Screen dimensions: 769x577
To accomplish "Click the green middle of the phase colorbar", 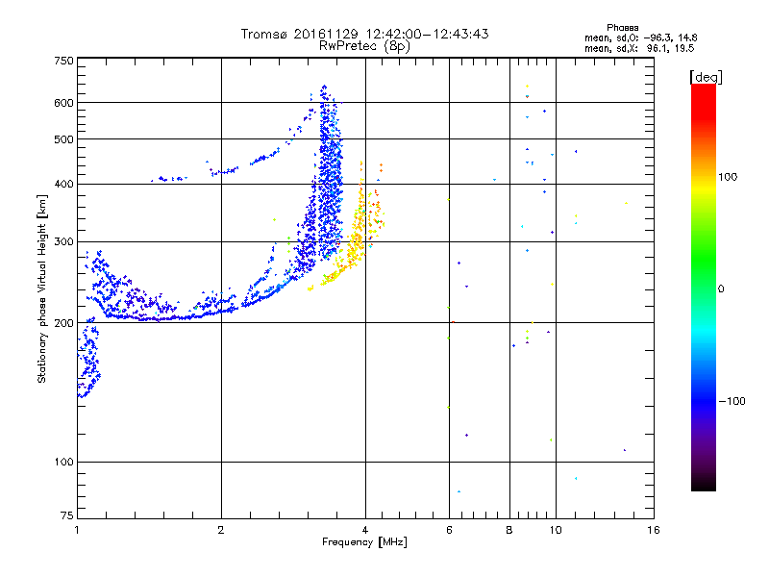I will click(x=704, y=260).
